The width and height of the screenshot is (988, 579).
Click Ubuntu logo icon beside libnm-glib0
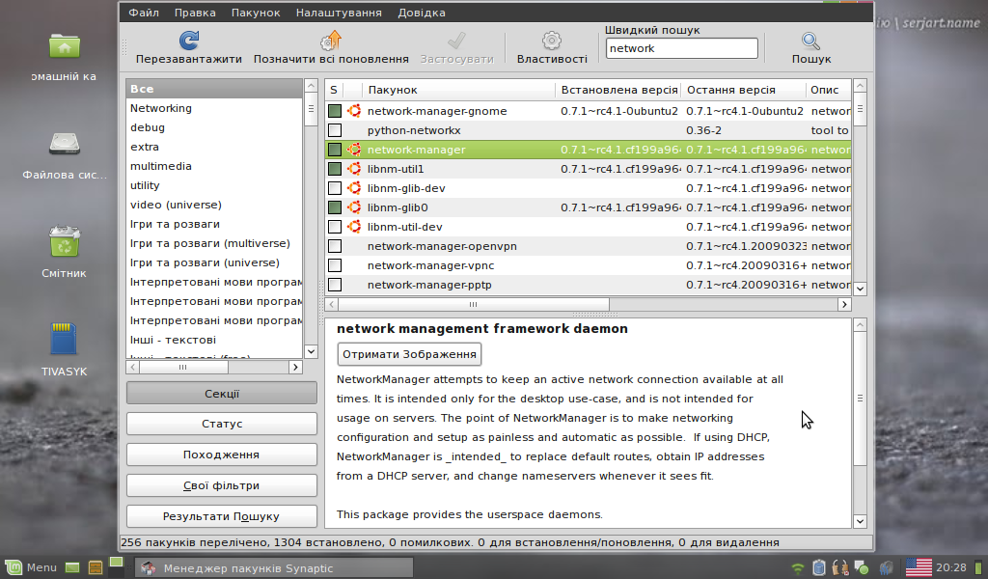[354, 207]
